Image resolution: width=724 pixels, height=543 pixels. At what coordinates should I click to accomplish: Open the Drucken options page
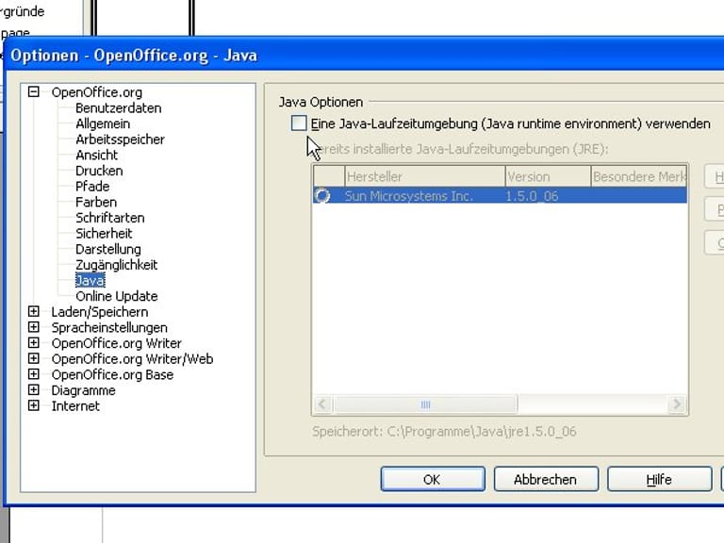click(x=99, y=171)
